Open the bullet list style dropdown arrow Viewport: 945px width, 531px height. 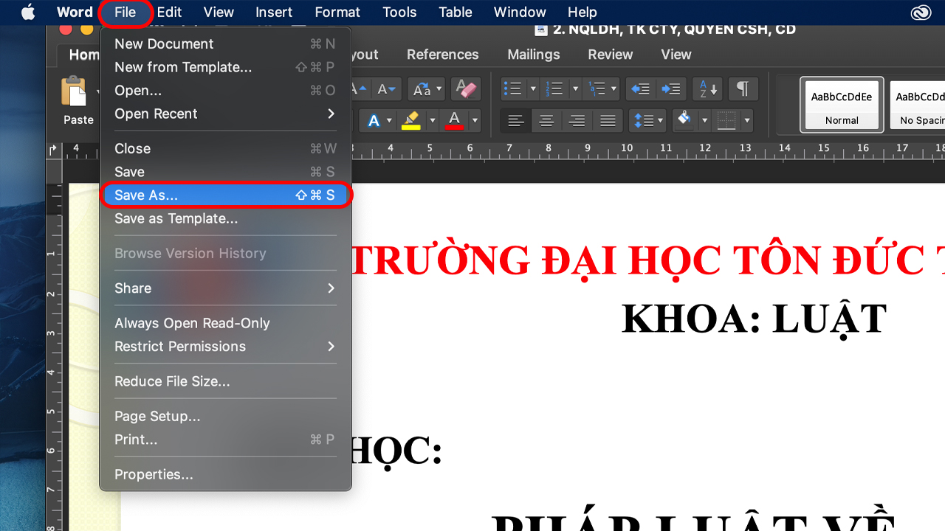tap(533, 89)
